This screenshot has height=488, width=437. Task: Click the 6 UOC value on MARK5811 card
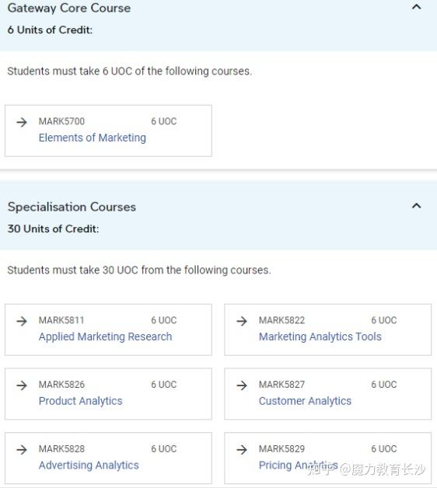coord(164,320)
